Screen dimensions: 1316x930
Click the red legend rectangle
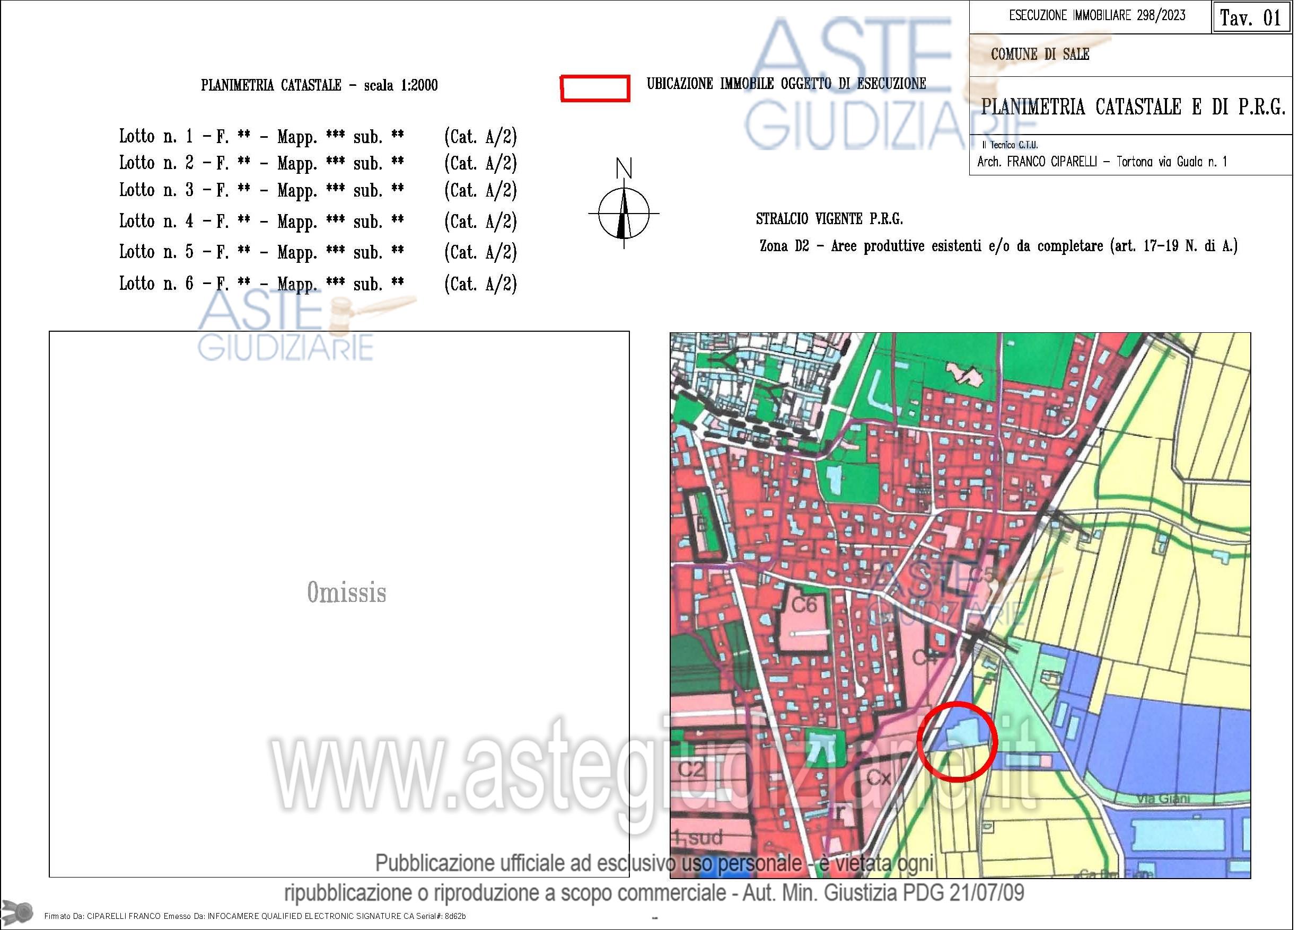[595, 89]
